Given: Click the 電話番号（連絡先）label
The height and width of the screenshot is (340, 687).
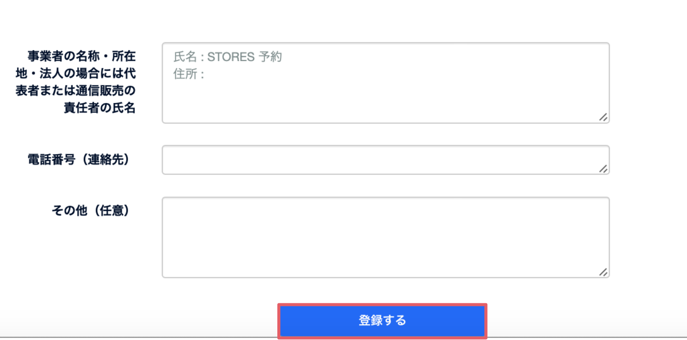Looking at the screenshot, I should tap(79, 159).
